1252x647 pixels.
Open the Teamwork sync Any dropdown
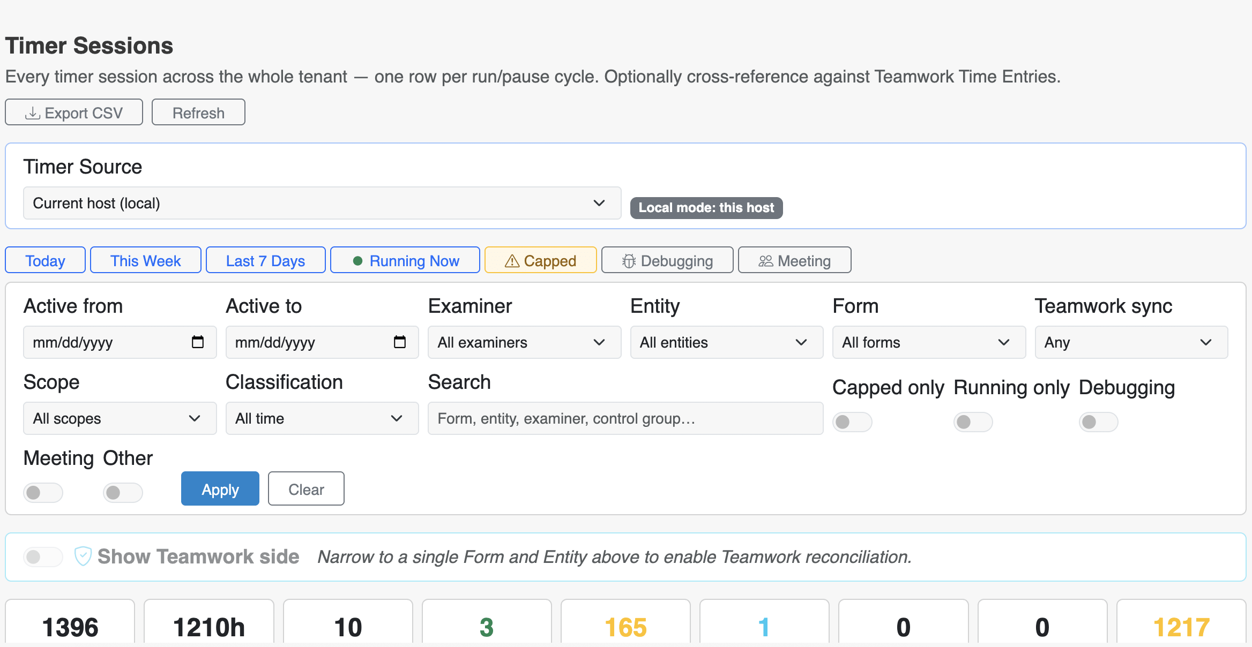coord(1131,342)
